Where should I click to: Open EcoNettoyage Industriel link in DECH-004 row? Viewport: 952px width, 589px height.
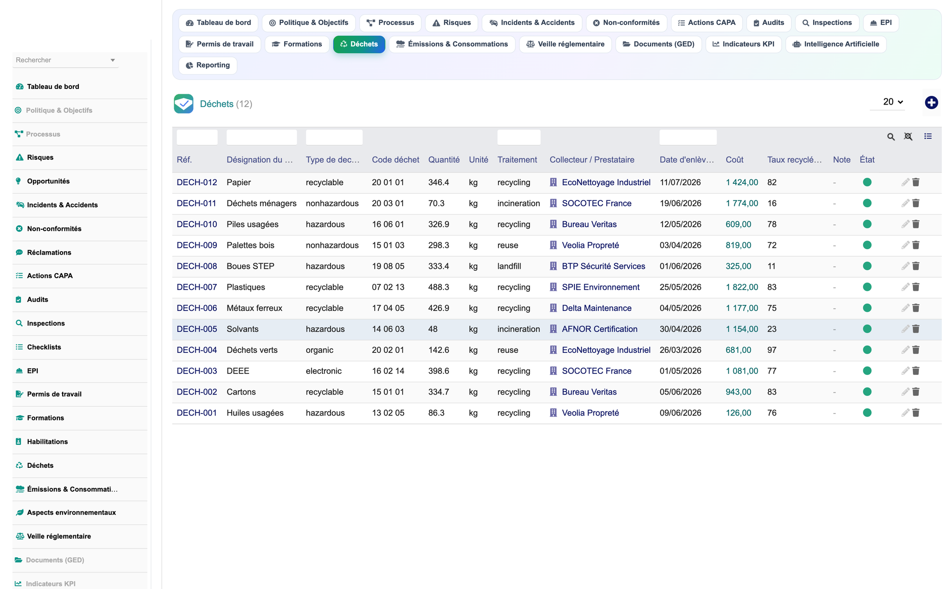[x=606, y=350]
